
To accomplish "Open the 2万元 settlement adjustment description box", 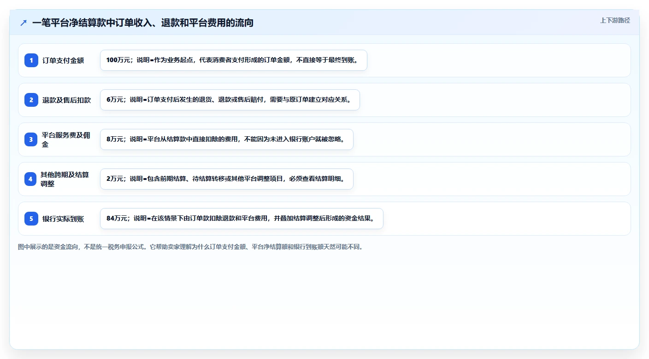I will (x=227, y=179).
